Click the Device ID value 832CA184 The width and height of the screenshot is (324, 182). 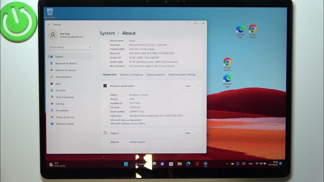(x=152, y=53)
